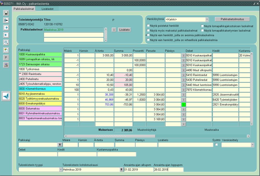This screenshot has height=176, width=260.
Task: Click the printer icon
Action: click(6, 65)
